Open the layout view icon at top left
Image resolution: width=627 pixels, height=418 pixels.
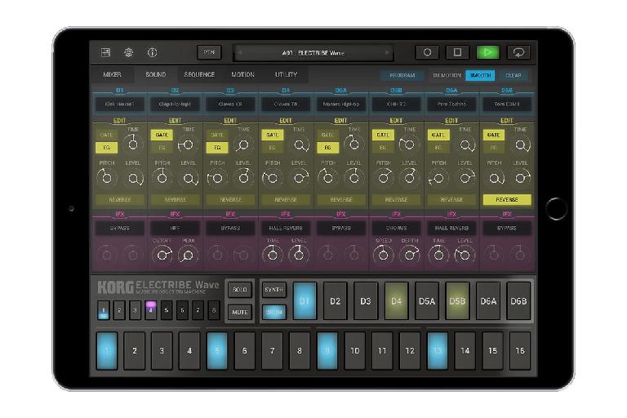pos(105,52)
